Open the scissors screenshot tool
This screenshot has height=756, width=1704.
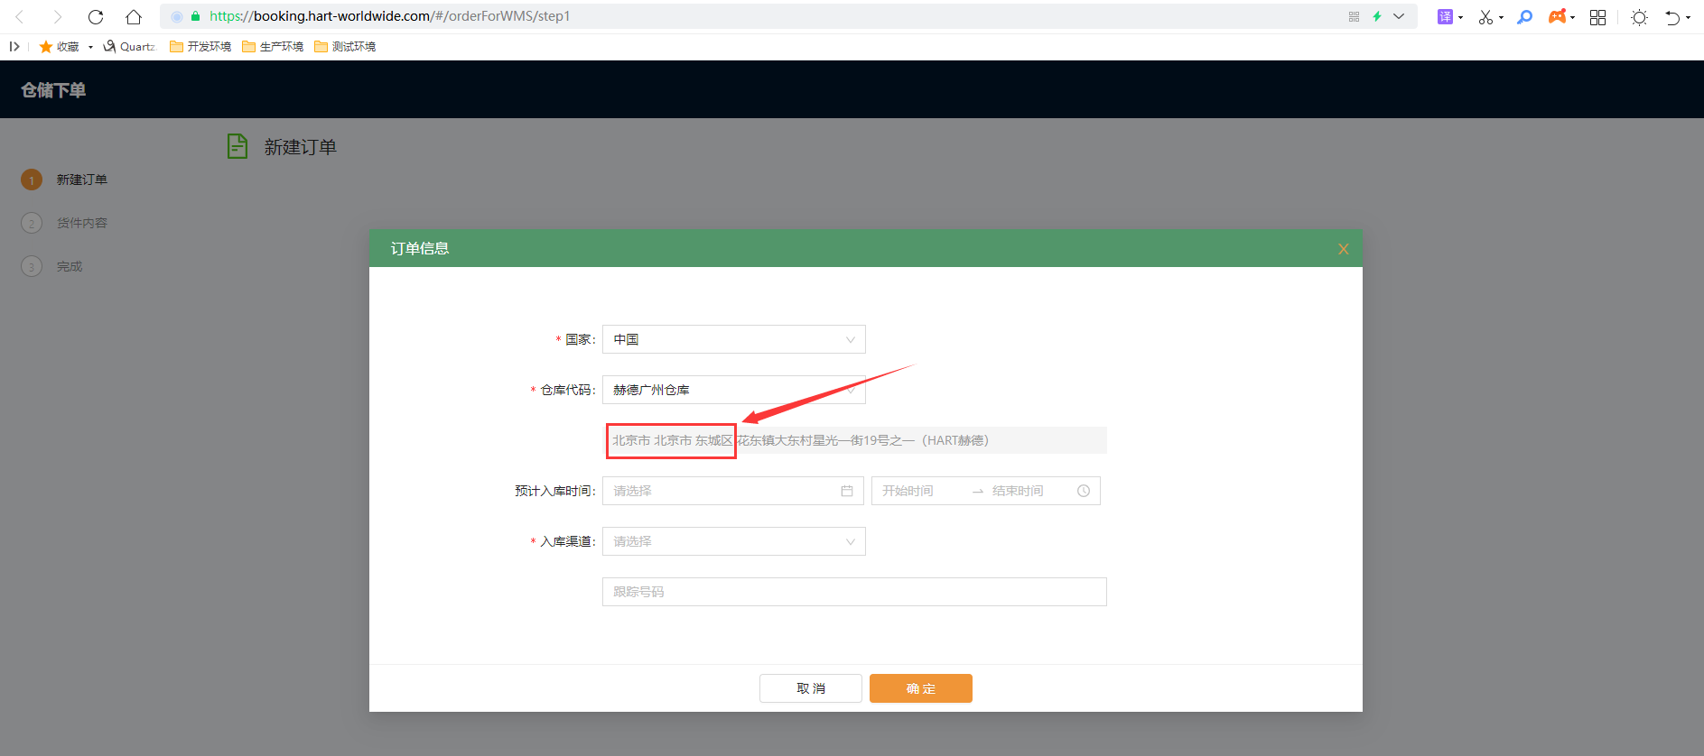(1485, 17)
